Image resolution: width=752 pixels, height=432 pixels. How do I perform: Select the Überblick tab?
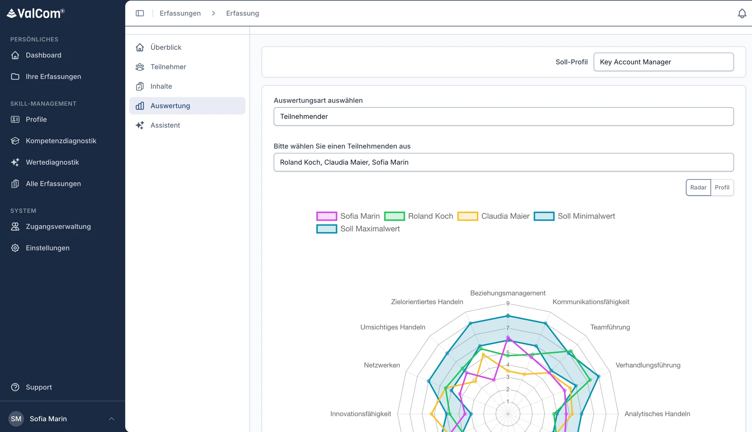click(187, 47)
